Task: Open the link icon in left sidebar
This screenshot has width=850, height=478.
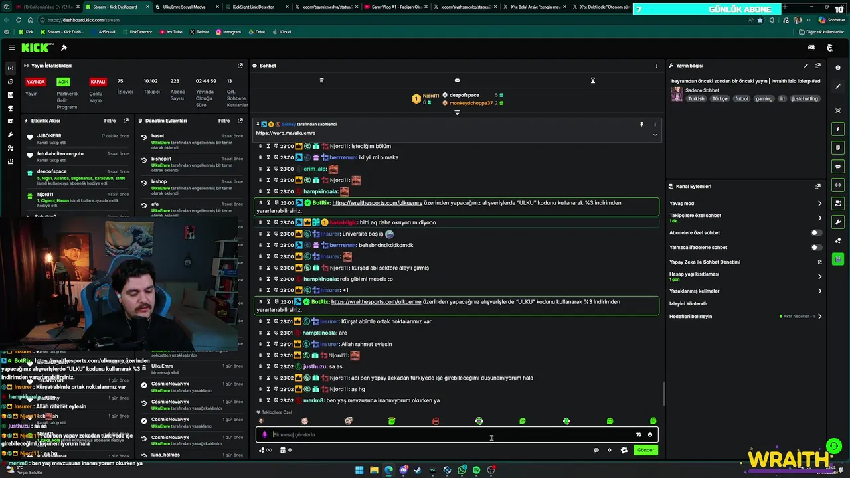Action: (x=10, y=82)
